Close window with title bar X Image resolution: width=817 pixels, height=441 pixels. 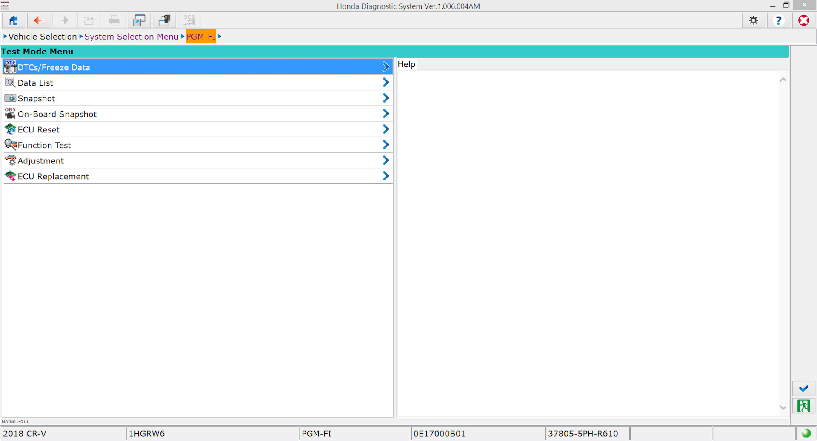pyautogui.click(x=804, y=5)
